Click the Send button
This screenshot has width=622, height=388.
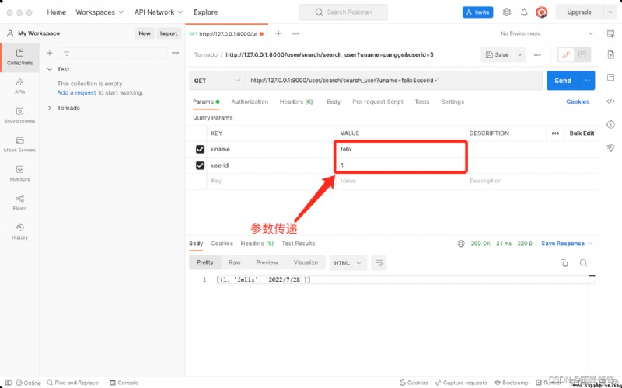tap(563, 81)
